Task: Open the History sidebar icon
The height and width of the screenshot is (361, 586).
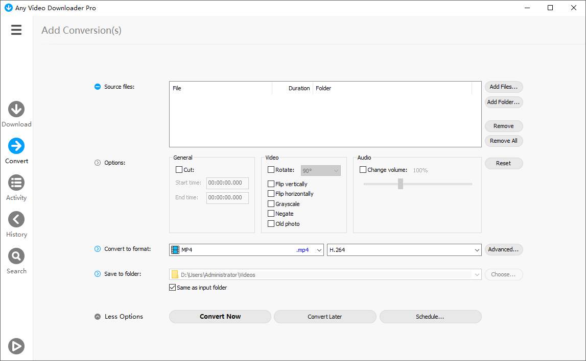Action: [x=16, y=219]
